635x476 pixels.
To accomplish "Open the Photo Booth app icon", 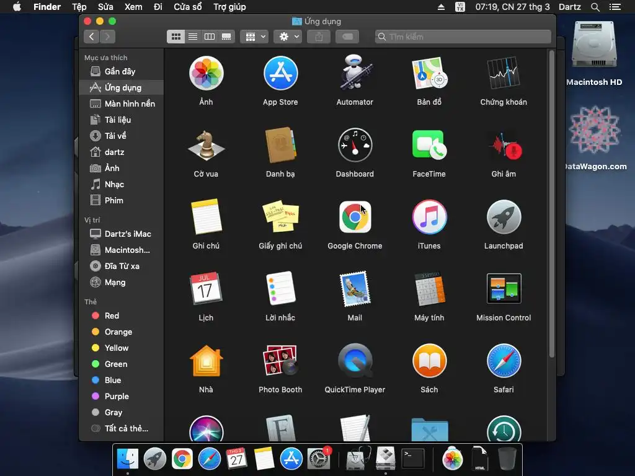I will [280, 361].
